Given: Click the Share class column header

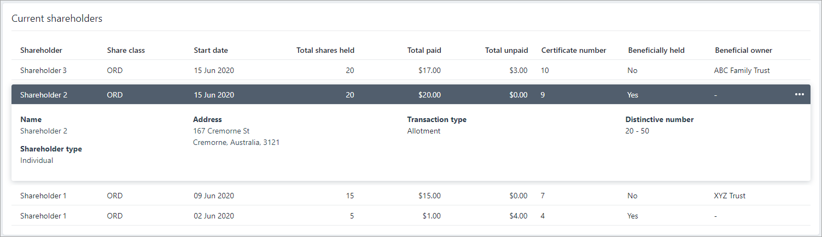Looking at the screenshot, I should point(126,50).
